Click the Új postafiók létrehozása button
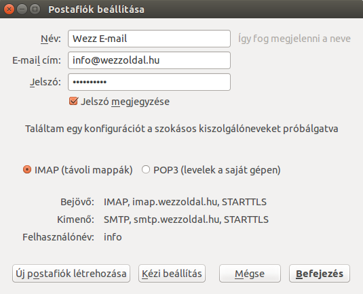 tap(71, 274)
